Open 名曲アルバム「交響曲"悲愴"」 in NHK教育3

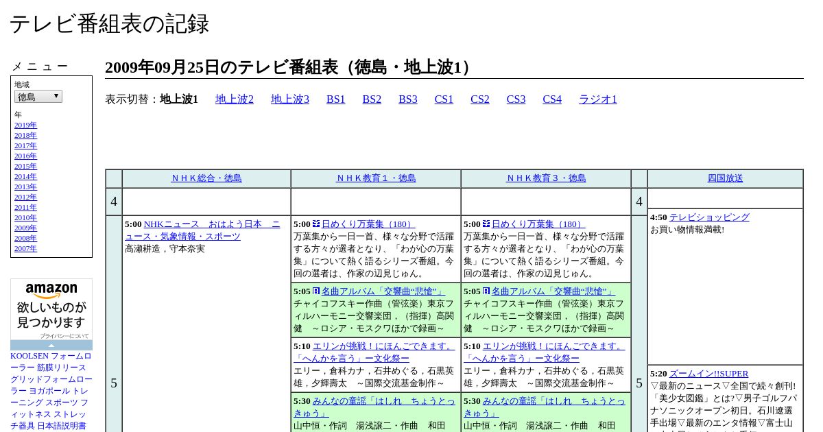[553, 291]
